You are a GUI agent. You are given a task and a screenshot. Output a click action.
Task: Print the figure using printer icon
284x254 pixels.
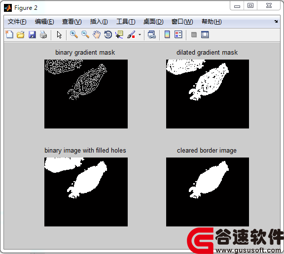tap(43, 34)
